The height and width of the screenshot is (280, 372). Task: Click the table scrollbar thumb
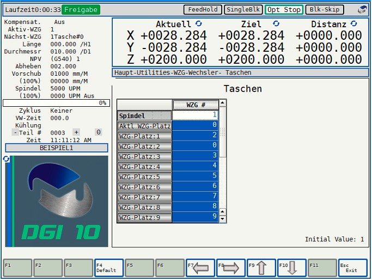pyautogui.click(x=222, y=132)
